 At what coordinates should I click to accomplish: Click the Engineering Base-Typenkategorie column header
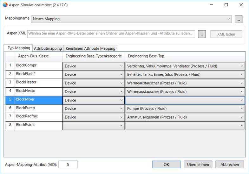[x=94, y=56]
